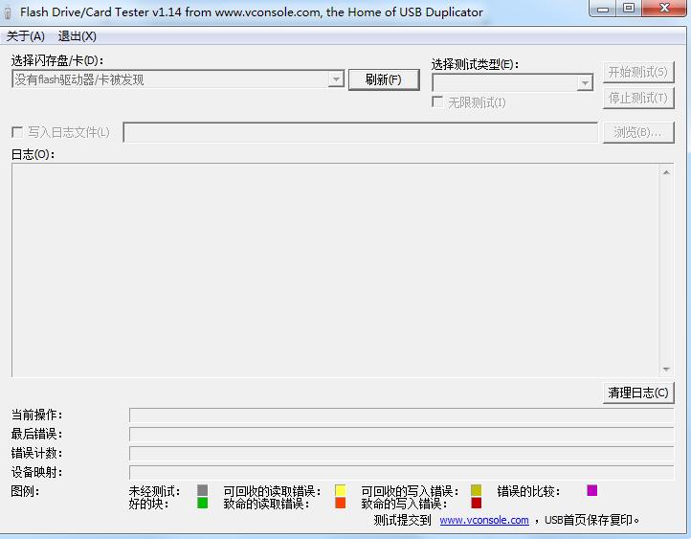Toggle the 写入日志文件(L) checkbox
The height and width of the screenshot is (539, 691).
(x=17, y=132)
